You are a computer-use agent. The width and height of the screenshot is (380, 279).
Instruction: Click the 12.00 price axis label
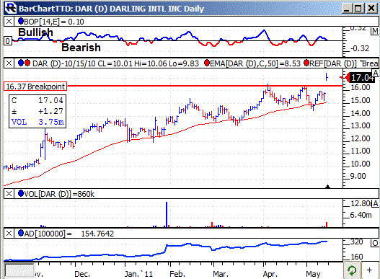(361, 138)
